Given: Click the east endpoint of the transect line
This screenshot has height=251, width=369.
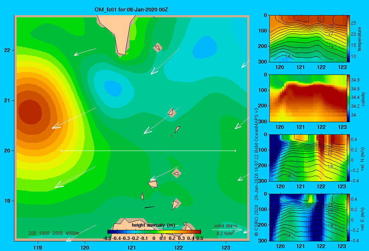Looking at the screenshot, I should tap(235, 151).
